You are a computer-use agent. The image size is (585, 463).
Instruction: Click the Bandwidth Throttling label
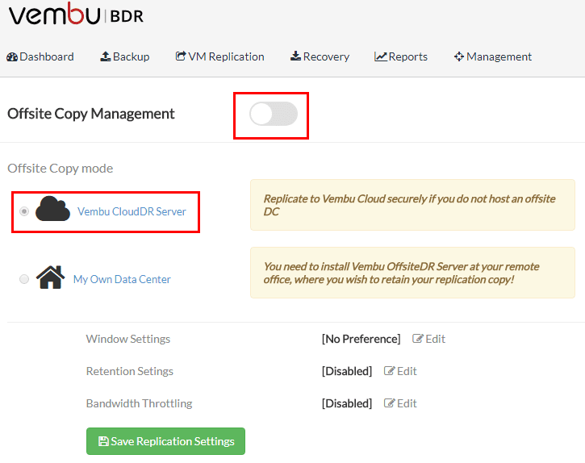139,403
